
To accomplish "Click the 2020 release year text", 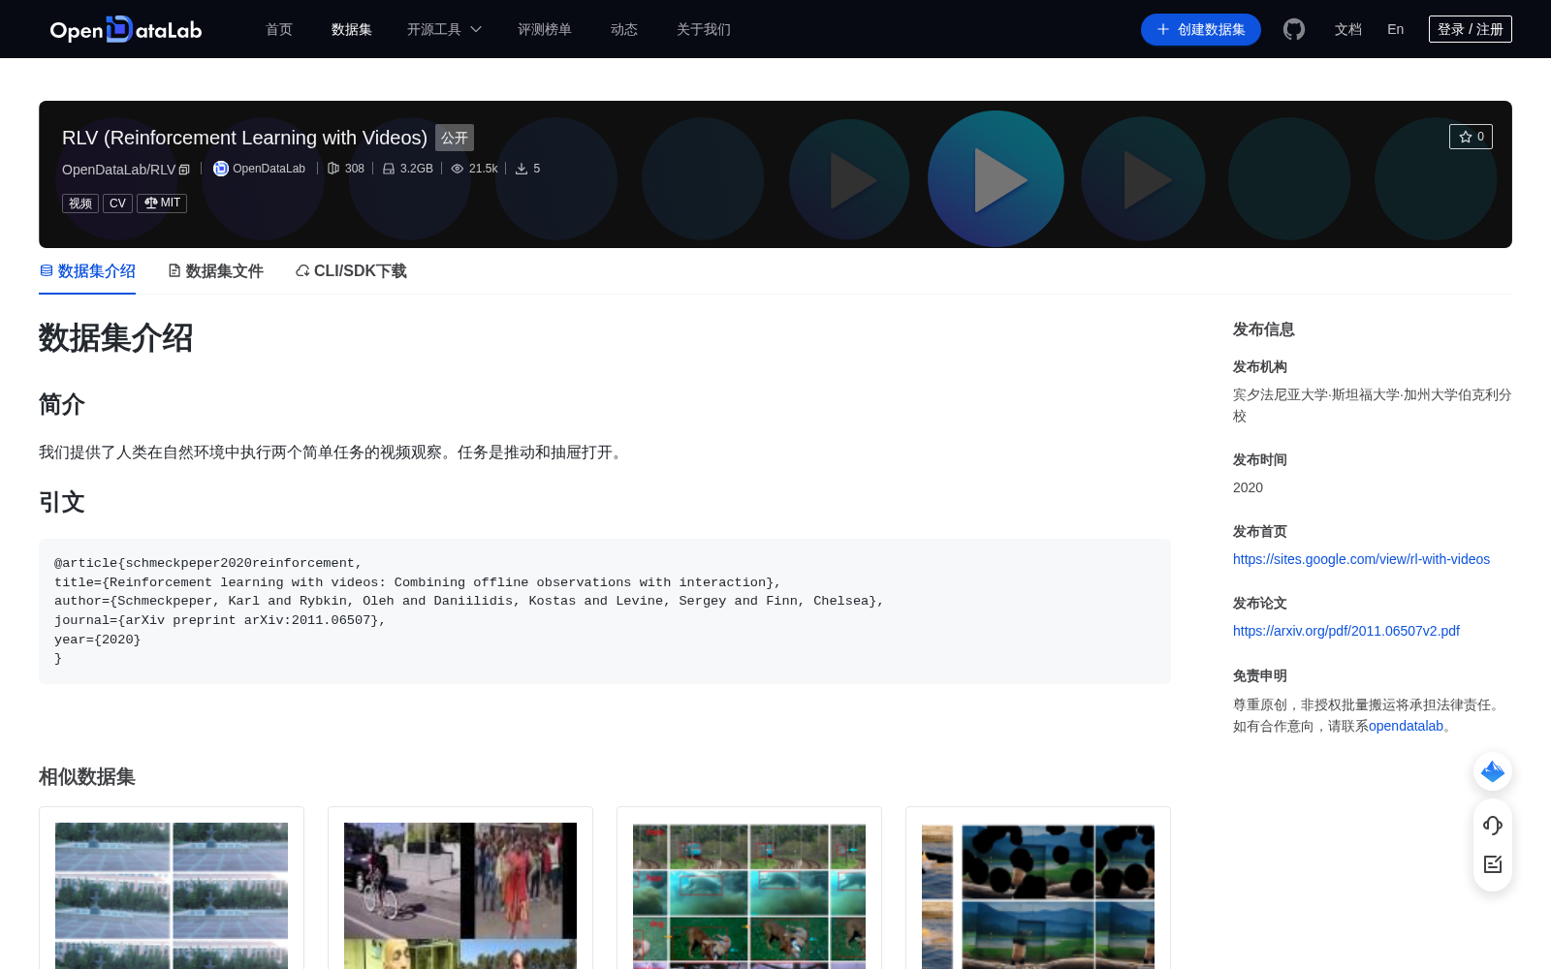I will [1248, 487].
